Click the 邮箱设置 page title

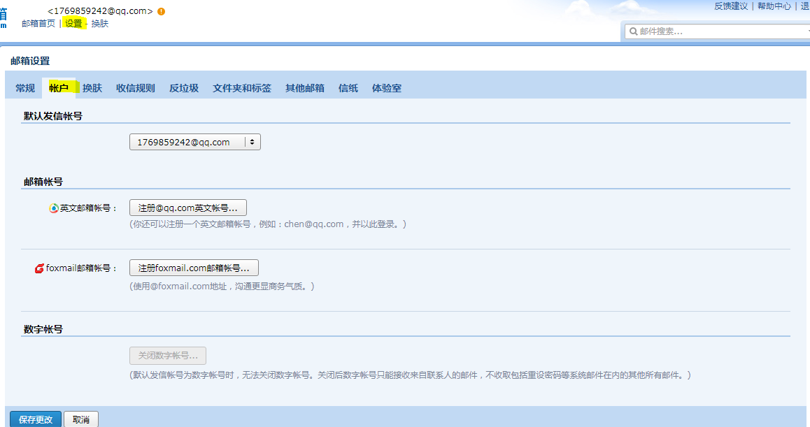[x=30, y=61]
